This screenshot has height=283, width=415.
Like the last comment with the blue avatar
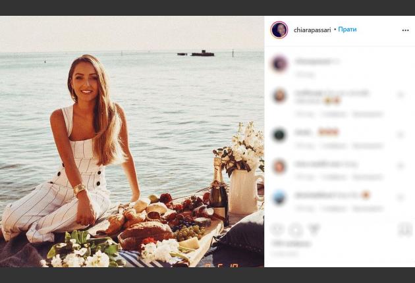[401, 197]
